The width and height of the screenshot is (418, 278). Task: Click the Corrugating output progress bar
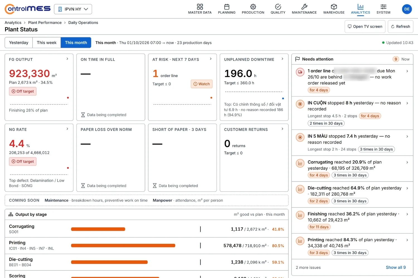click(x=98, y=229)
